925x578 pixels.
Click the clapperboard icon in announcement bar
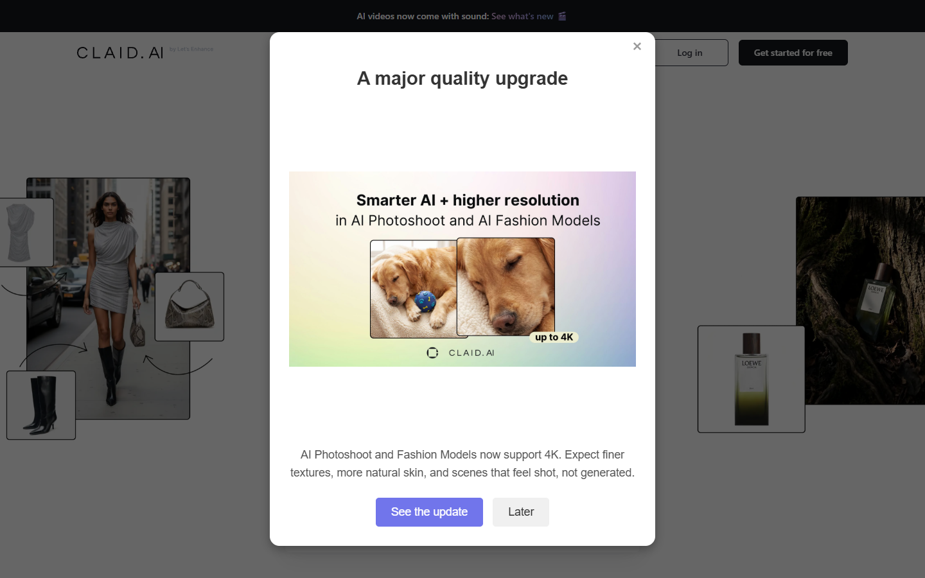(x=562, y=16)
